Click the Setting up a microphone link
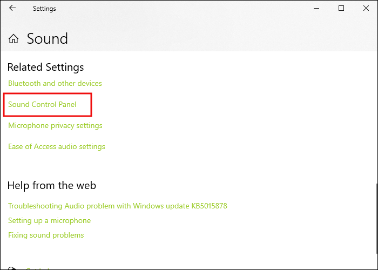Viewport: 378px width, 270px height. point(49,221)
